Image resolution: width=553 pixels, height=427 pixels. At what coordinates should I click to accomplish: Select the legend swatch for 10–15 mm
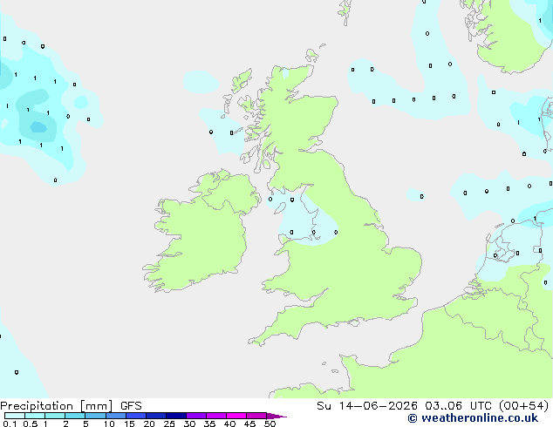coord(115,416)
